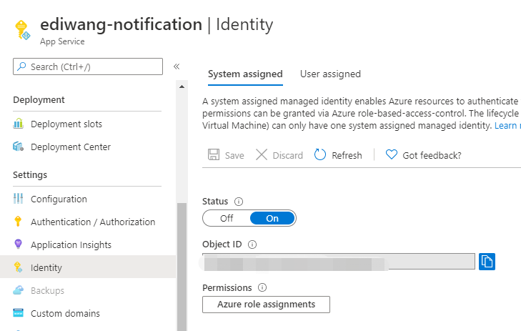
Task: Open the System assigned tab
Action: pos(245,74)
